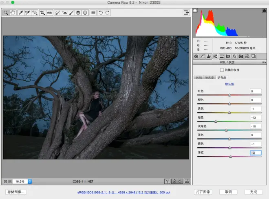Open the Preferences dialog icon

(x=93, y=13)
